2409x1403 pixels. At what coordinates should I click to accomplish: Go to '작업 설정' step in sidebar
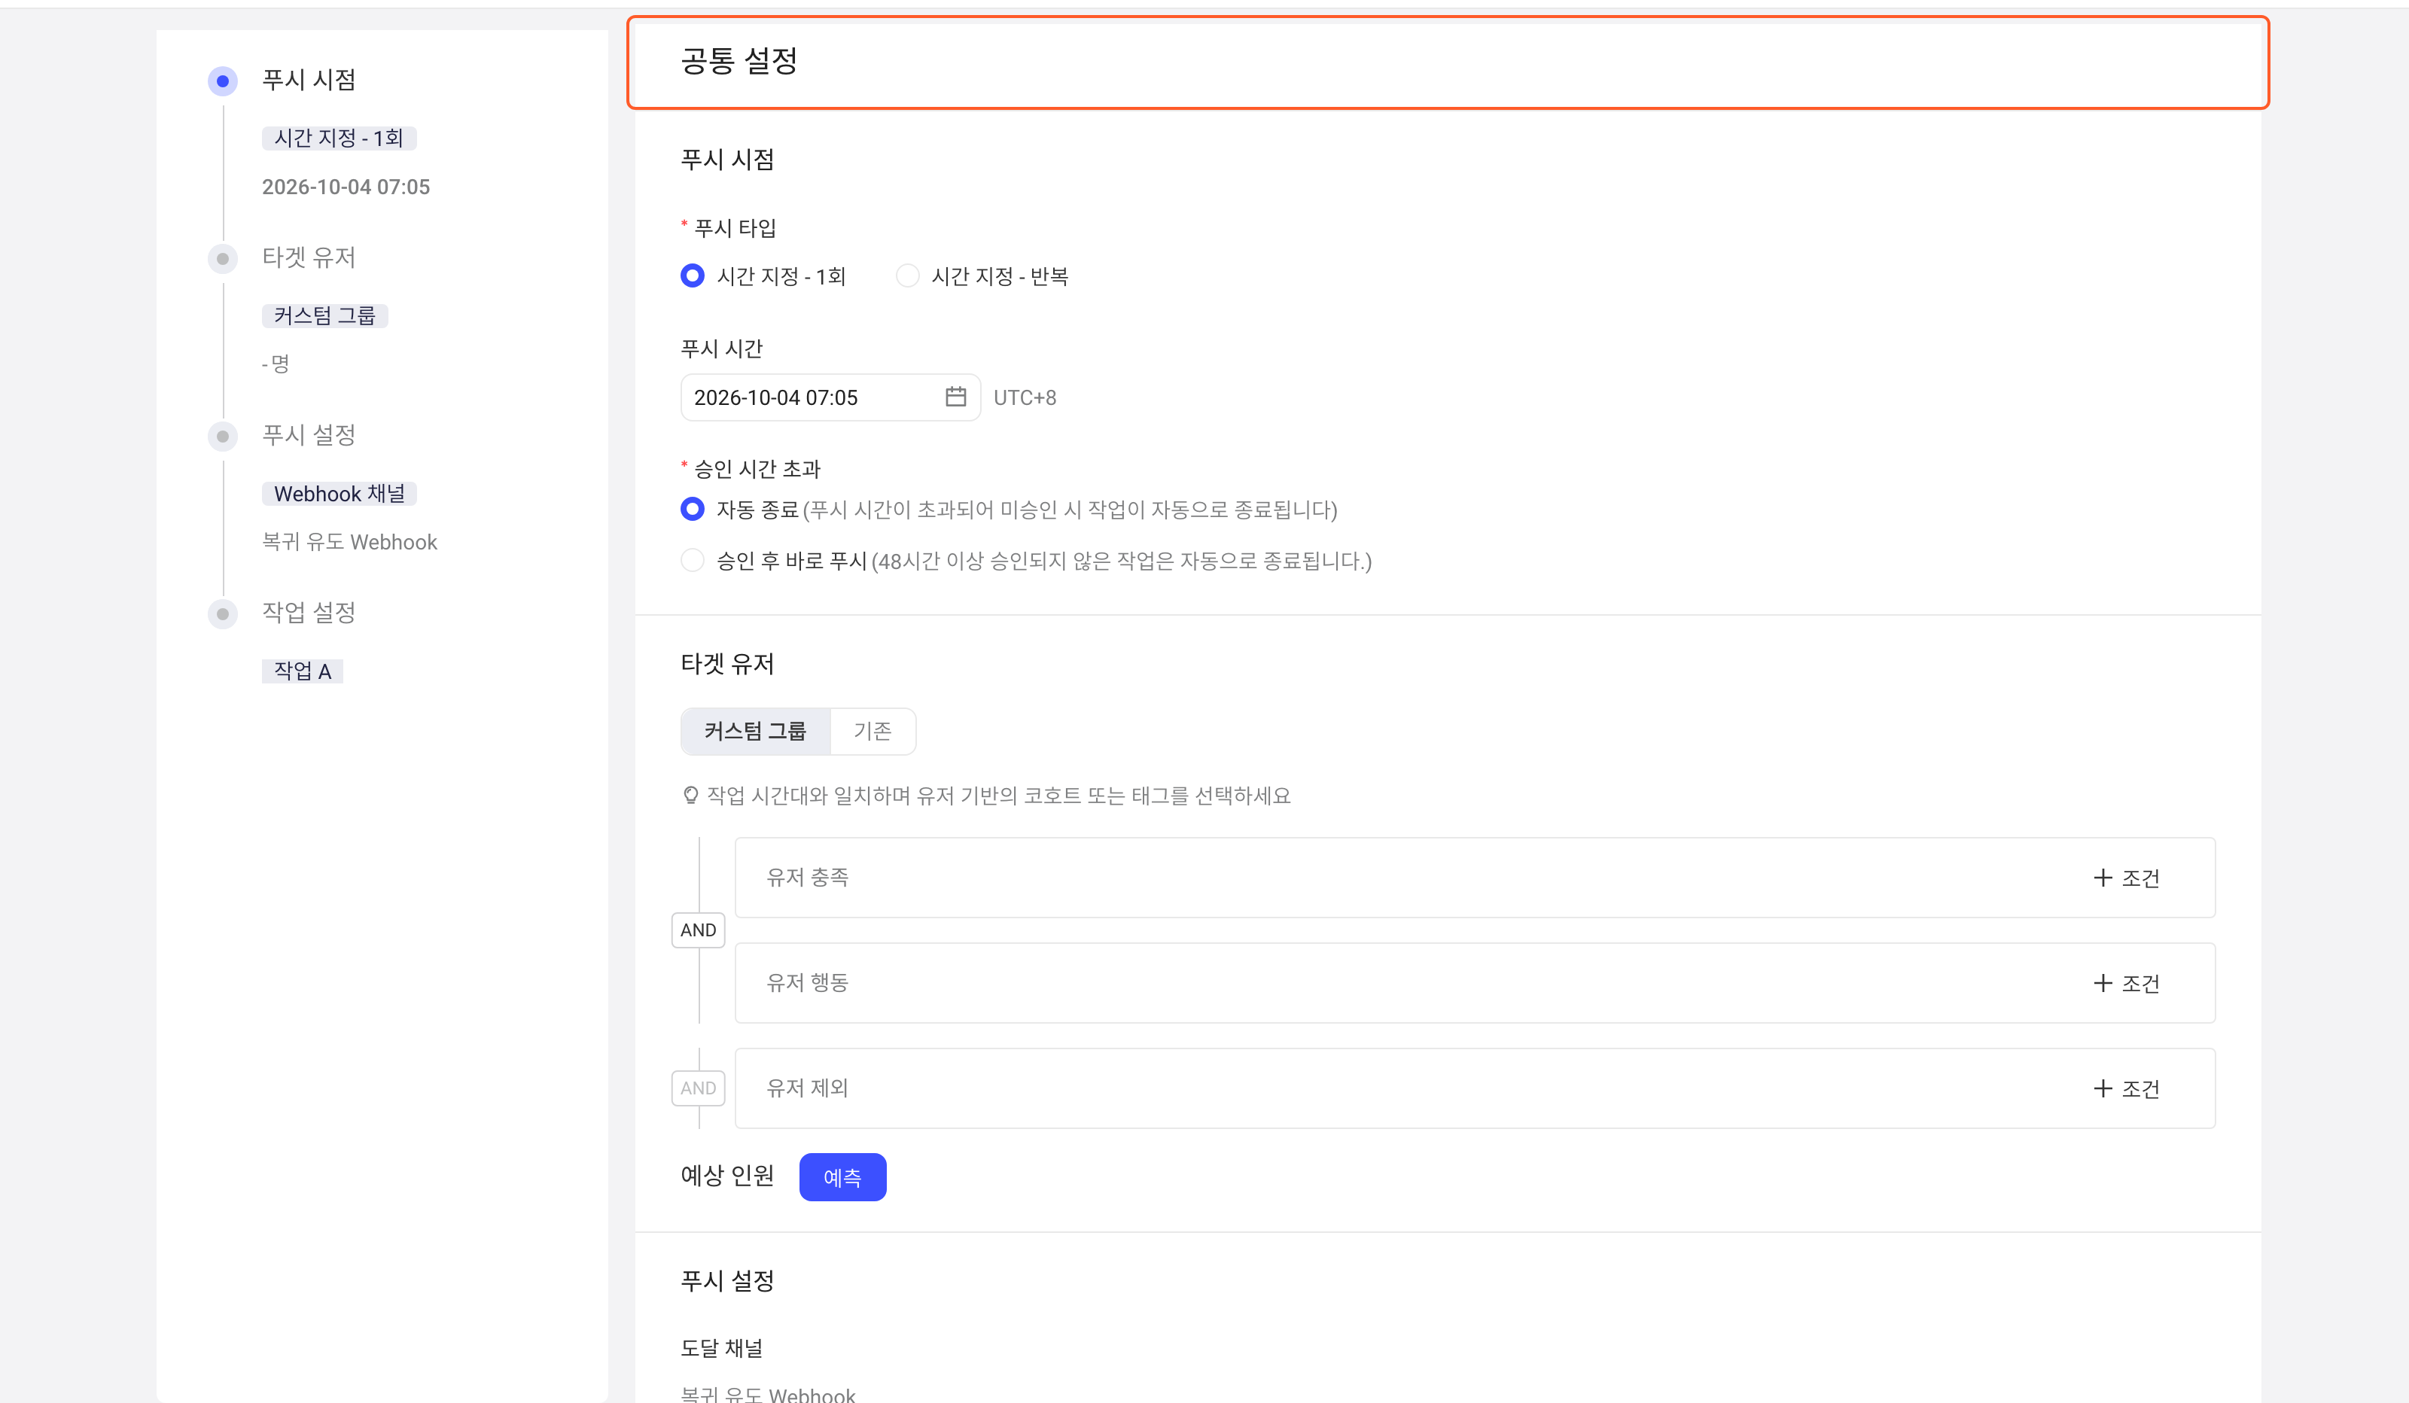click(x=309, y=613)
